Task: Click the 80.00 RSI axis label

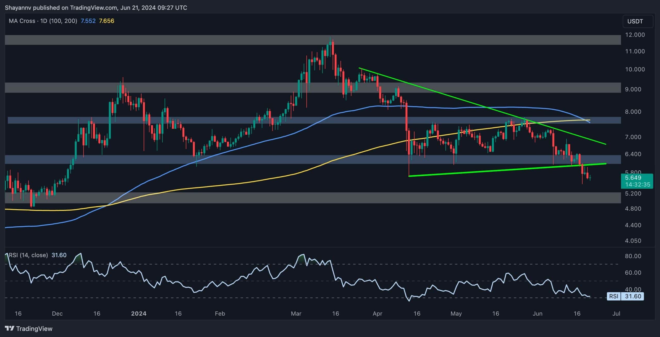Action: 633,256
